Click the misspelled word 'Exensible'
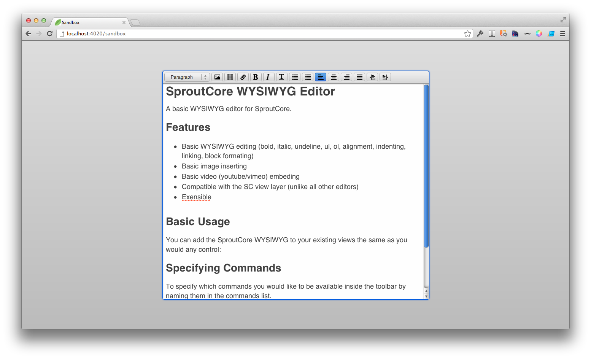Image resolution: width=591 pixels, height=359 pixels. pos(197,197)
